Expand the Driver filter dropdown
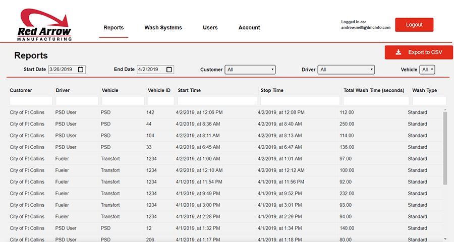The image size is (454, 242). (x=346, y=70)
